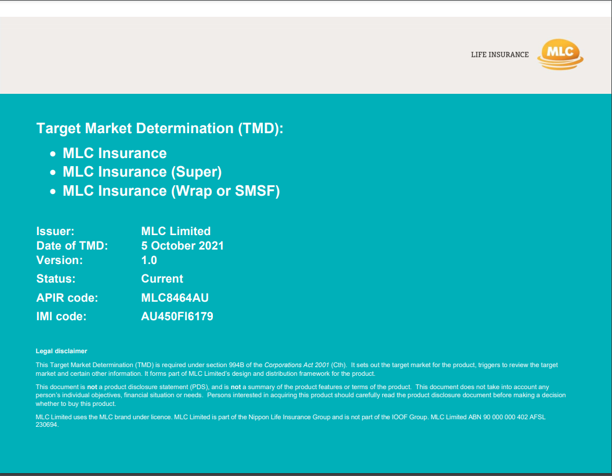Select the 'MLC Insurance (Super)' bullet

[142, 172]
